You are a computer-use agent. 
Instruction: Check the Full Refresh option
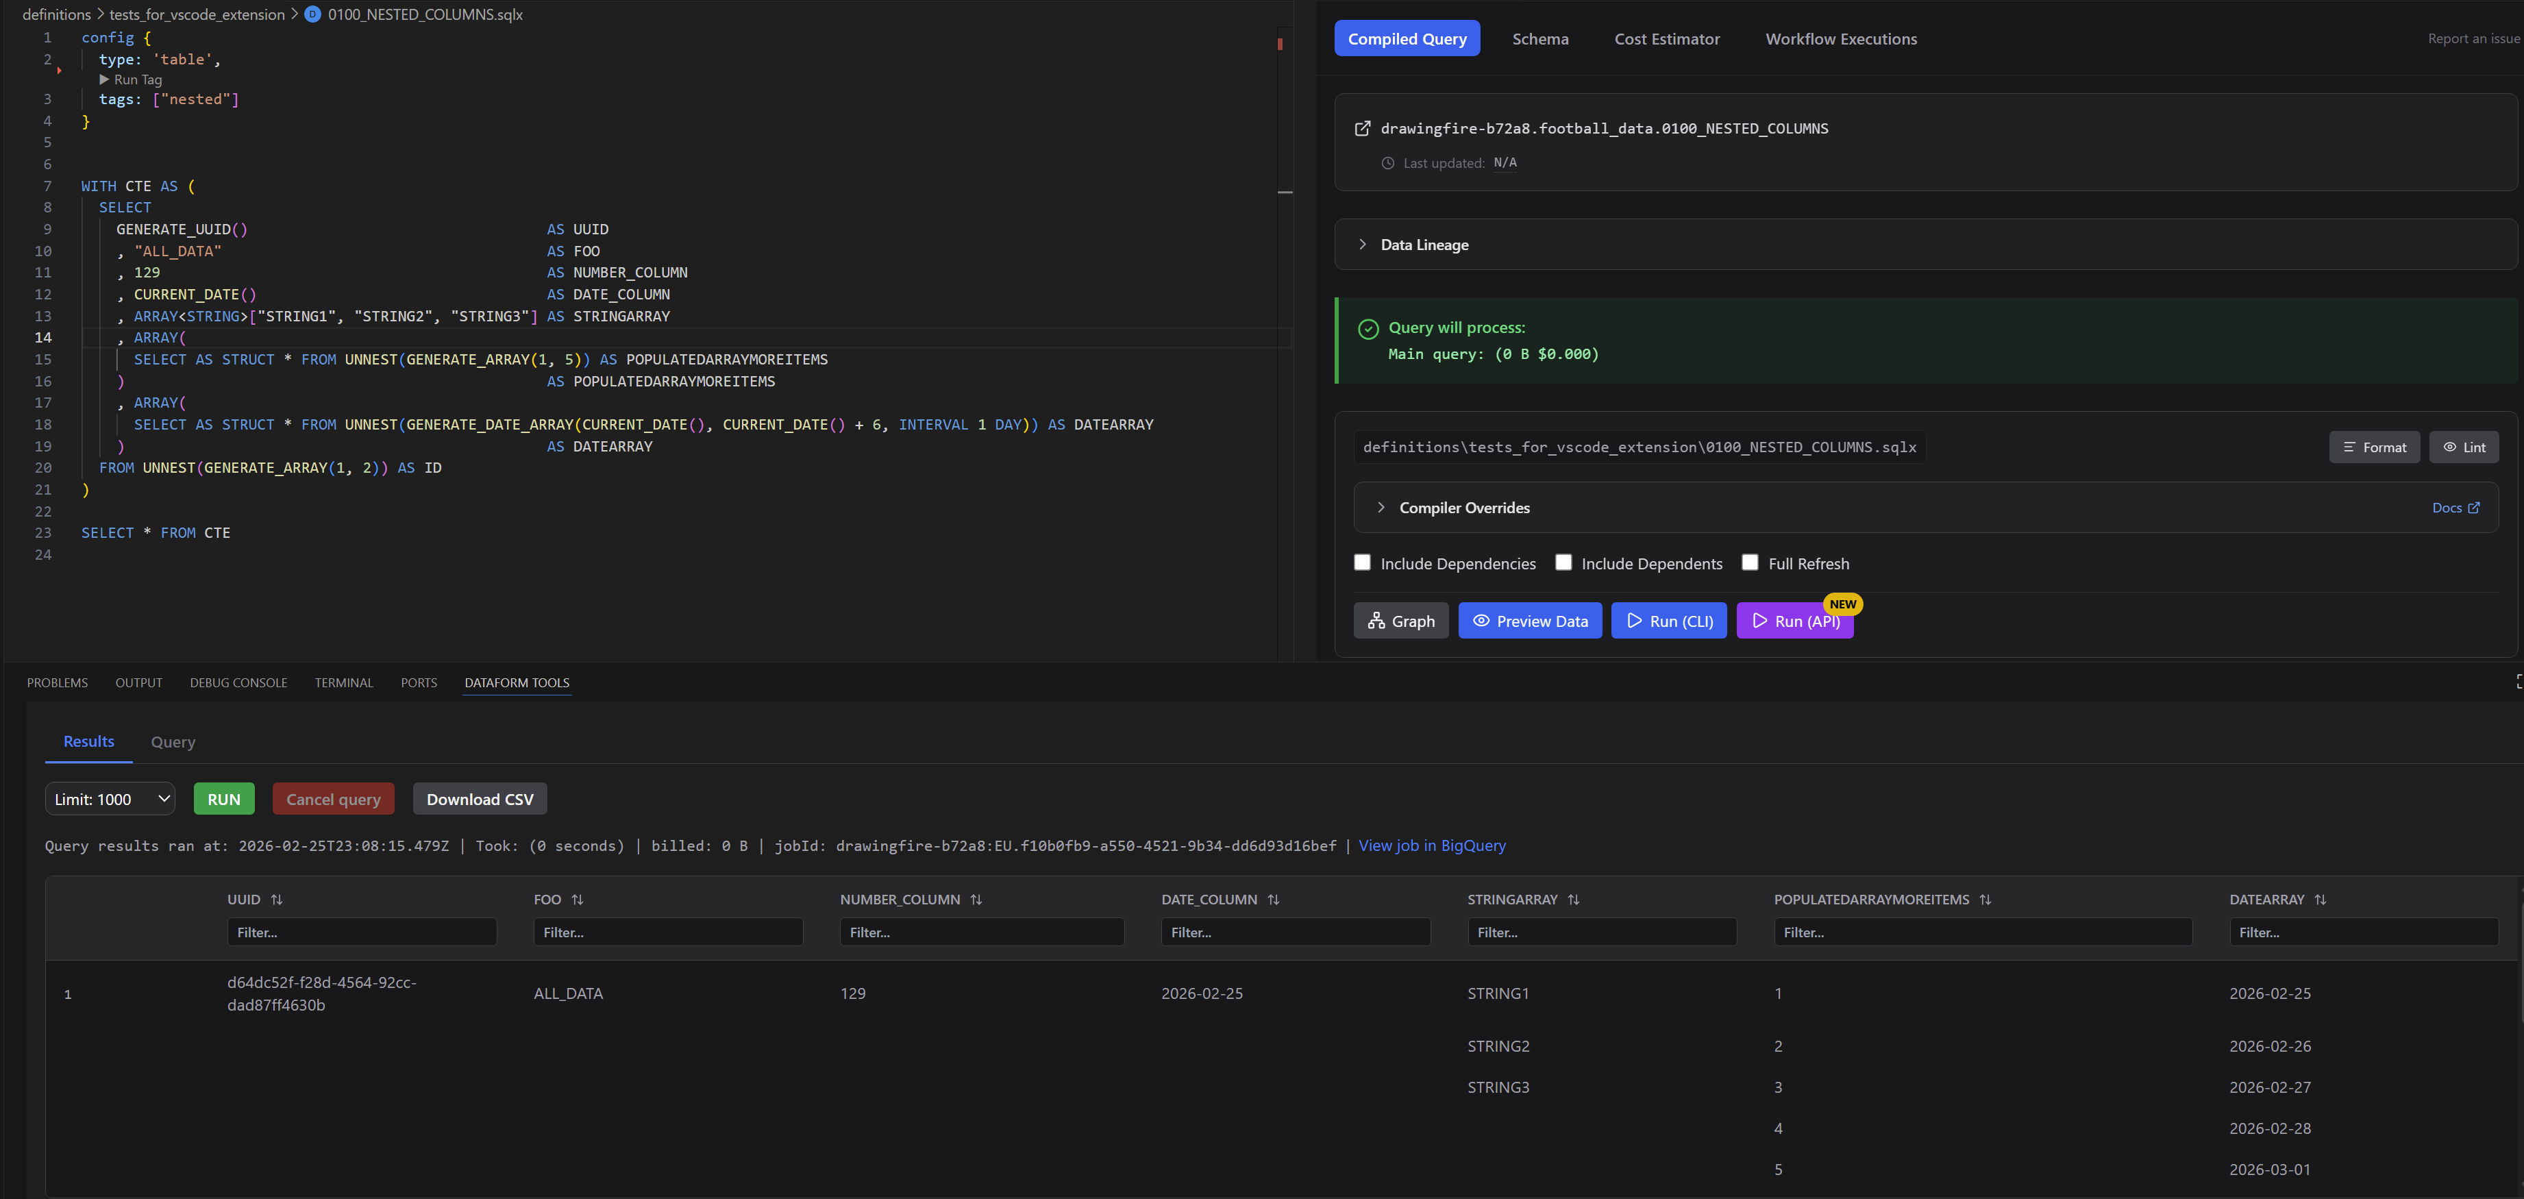pyautogui.click(x=1750, y=563)
